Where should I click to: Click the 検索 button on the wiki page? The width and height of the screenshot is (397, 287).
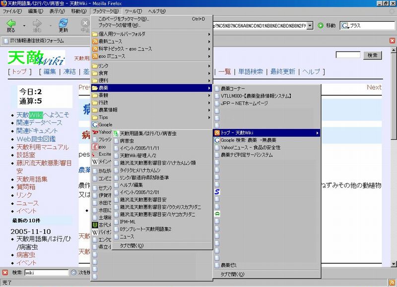372,56
